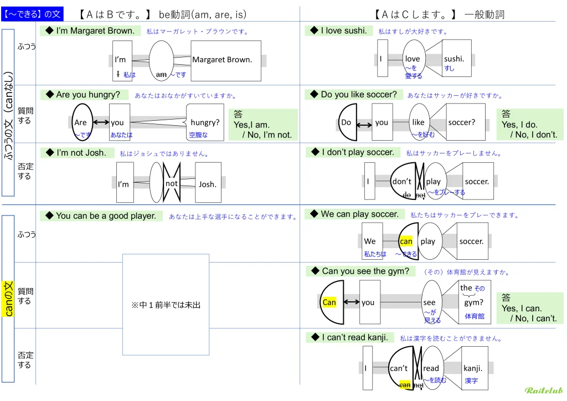
Task: Click the 'hungry?' speech bubble box
Action: point(205,122)
